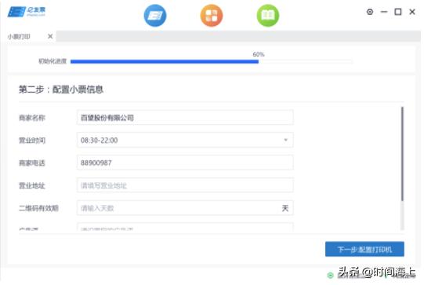Viewport: 424px width, 285px height.
Task: Click the 商家电话 input field
Action: point(185,163)
